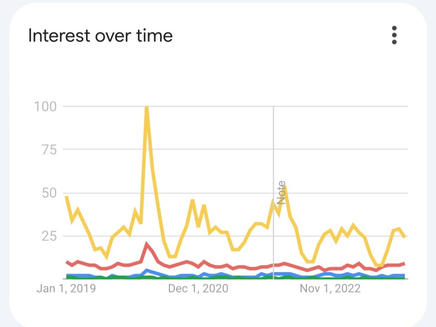Click the "Interest over time" heading
The image size is (436, 327).
pyautogui.click(x=100, y=36)
